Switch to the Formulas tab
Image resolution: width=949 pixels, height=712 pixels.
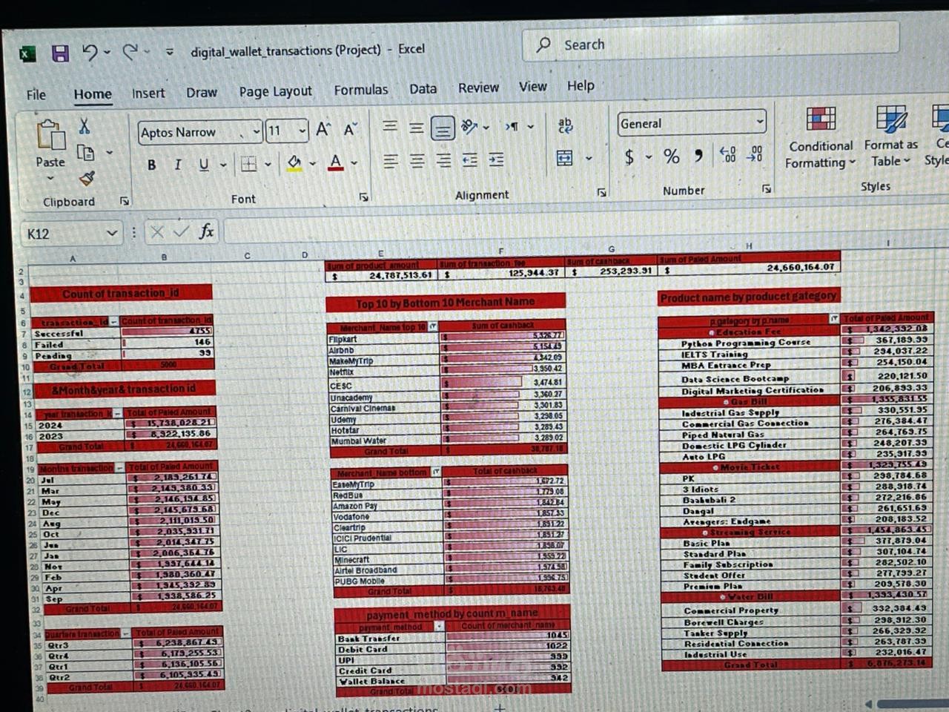click(360, 90)
